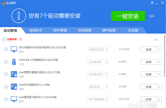Click the vertical scrollbar thumb on the driver list

click(x=165, y=56)
